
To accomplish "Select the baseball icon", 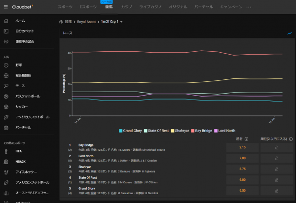I will coord(6,65).
